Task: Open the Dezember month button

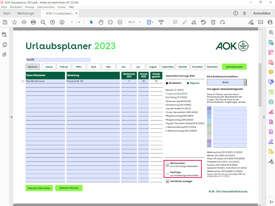Action: pos(212,67)
